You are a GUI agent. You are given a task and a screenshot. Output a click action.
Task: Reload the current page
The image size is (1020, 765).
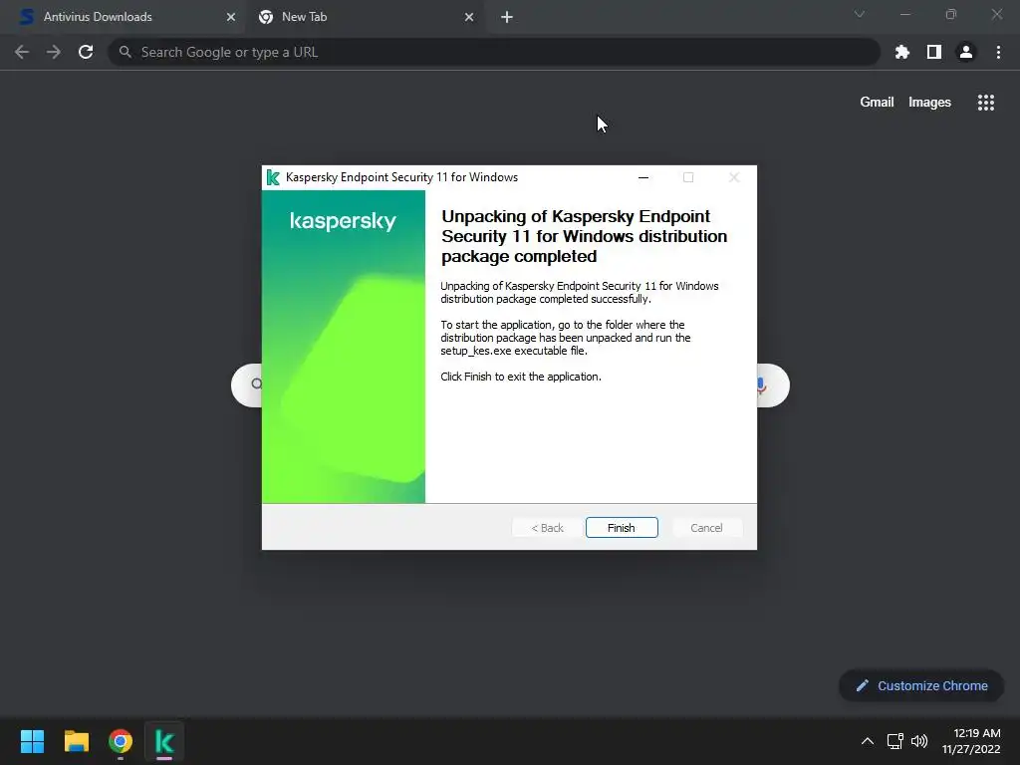pyautogui.click(x=86, y=52)
